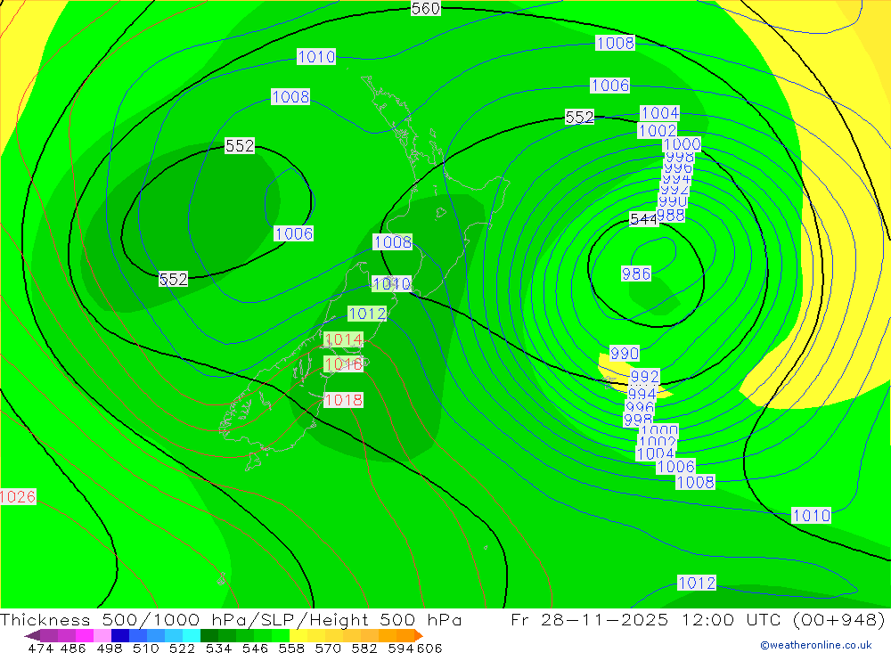Click the 992 label on the yellow patch

point(645,376)
